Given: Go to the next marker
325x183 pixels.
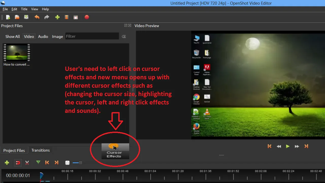Looking at the screenshot, I should coord(57,162).
